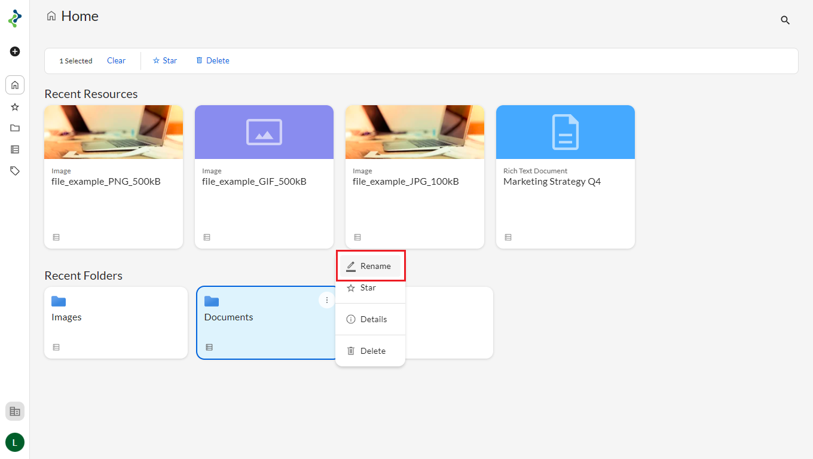Open the Tags icon in sidebar

15,171
